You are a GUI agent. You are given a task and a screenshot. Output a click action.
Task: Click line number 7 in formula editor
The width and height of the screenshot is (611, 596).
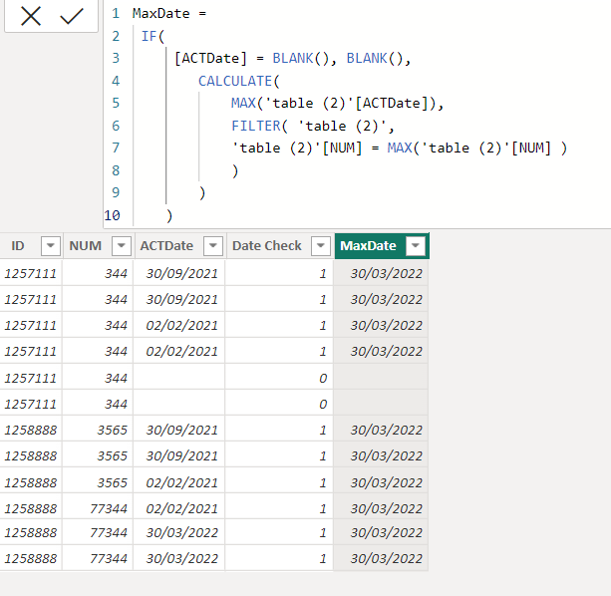click(116, 149)
